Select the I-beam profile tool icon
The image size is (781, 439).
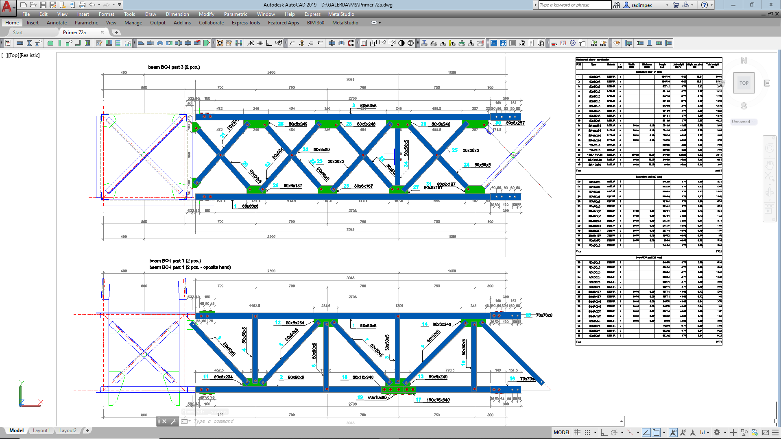pos(29,43)
